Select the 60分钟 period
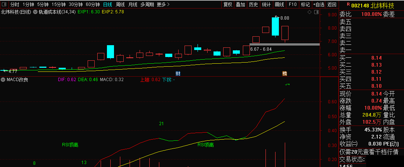Screen dimensions: 404x167 tap(92, 4)
